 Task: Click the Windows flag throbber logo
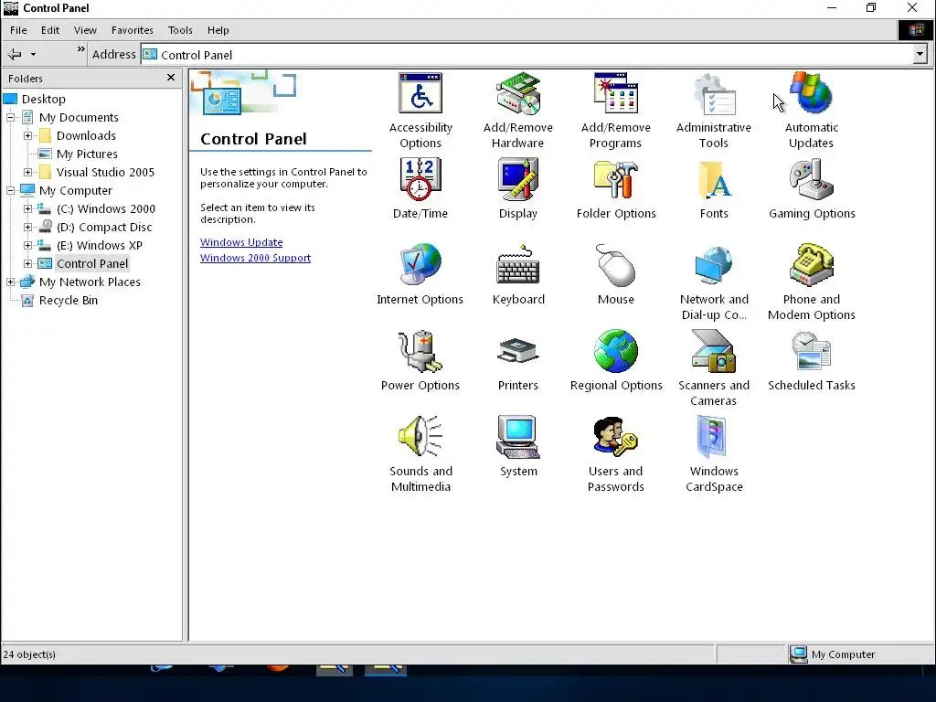point(916,30)
